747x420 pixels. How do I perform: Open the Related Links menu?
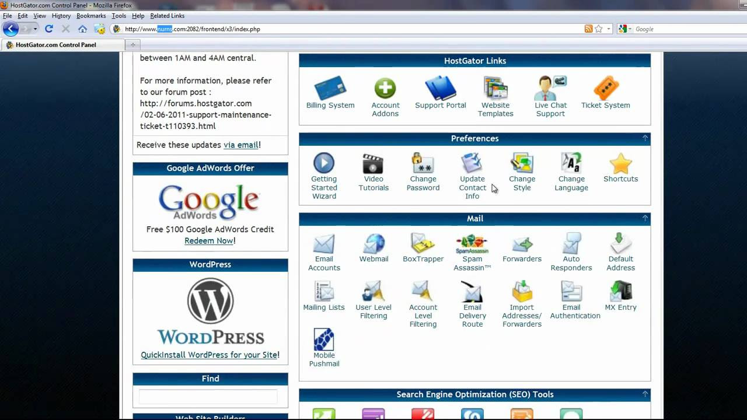click(167, 16)
